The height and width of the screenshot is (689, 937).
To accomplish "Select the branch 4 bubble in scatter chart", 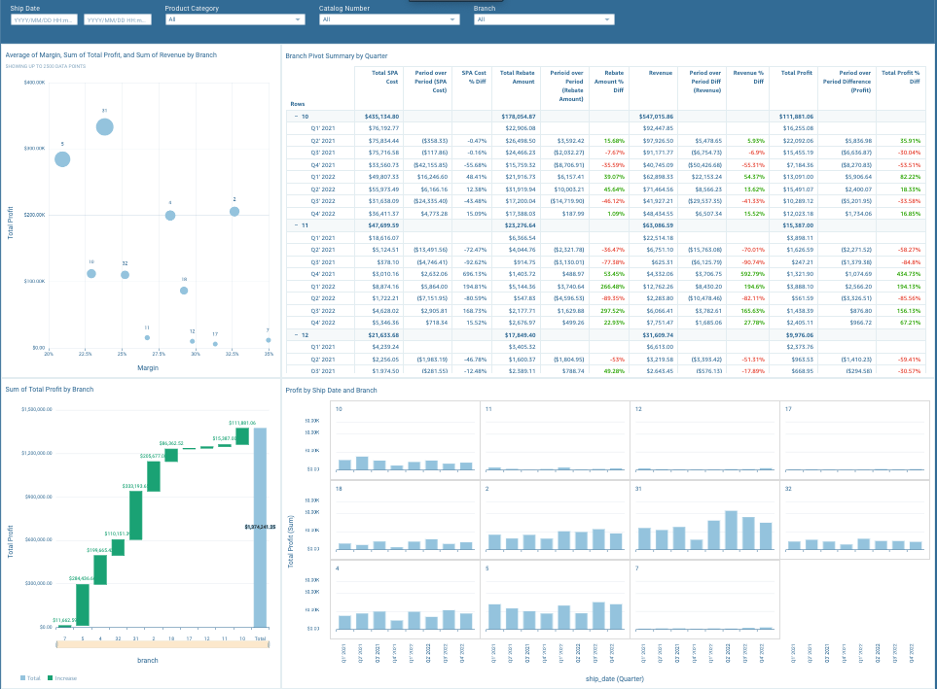I will click(x=170, y=216).
